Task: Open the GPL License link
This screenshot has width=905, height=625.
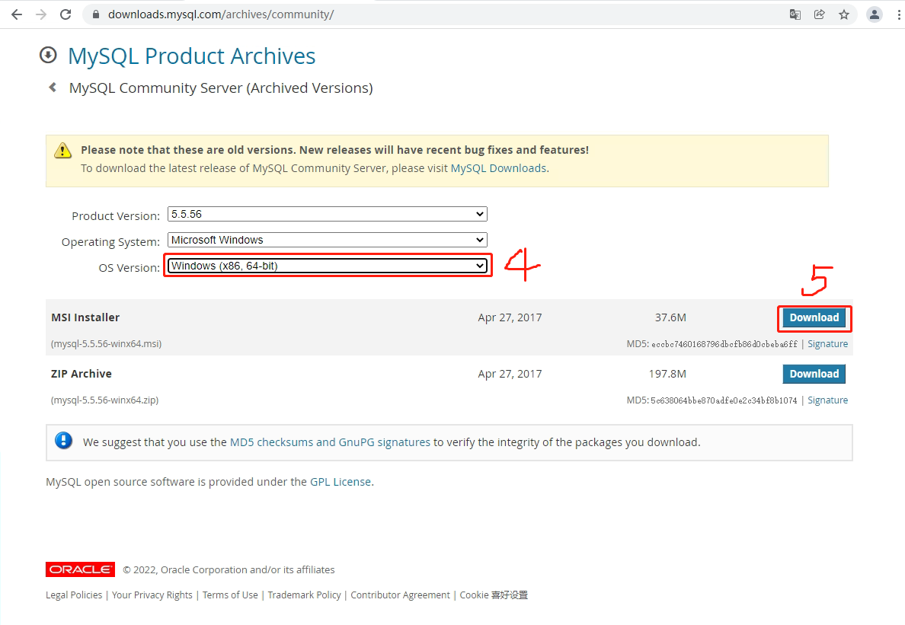Action: click(x=341, y=482)
